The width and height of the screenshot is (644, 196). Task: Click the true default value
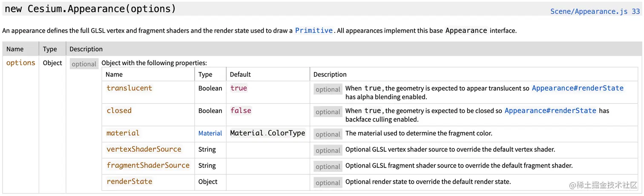[x=239, y=88]
